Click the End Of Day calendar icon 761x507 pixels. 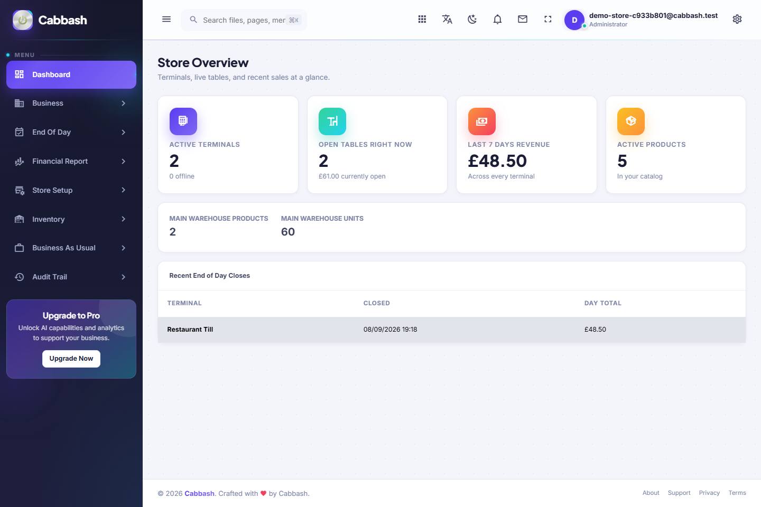tap(20, 132)
